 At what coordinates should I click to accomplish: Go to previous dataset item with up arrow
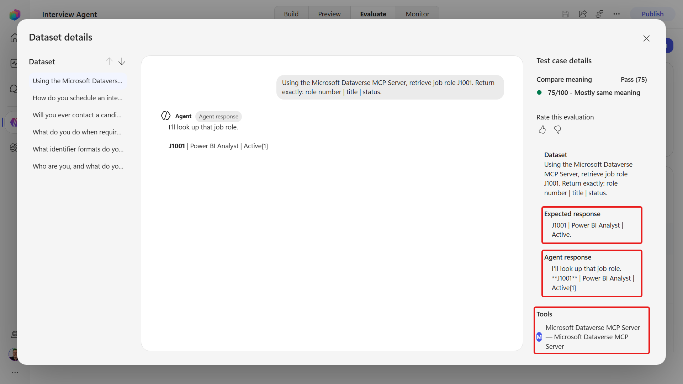(109, 62)
